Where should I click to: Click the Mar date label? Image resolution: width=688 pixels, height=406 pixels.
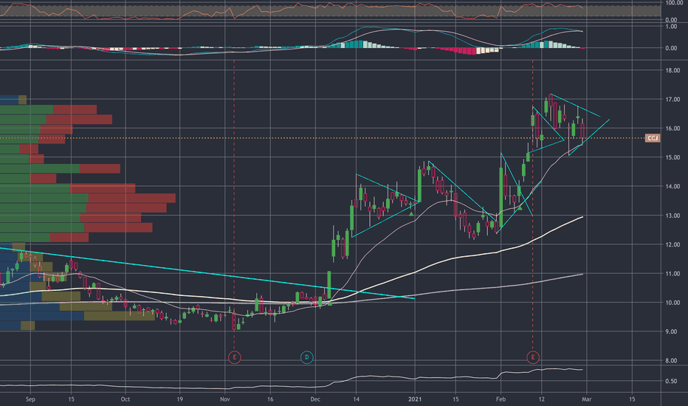coord(587,399)
